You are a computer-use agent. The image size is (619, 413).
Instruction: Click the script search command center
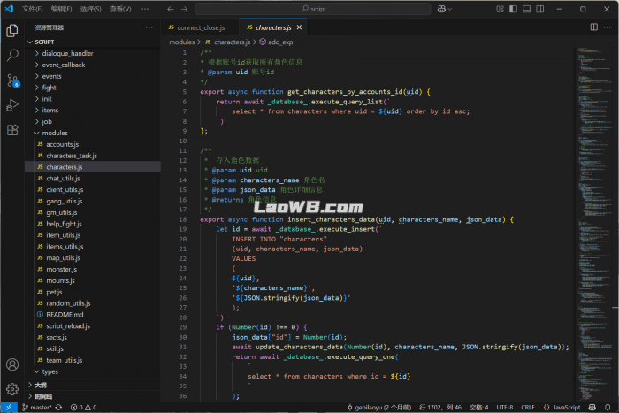click(x=313, y=9)
